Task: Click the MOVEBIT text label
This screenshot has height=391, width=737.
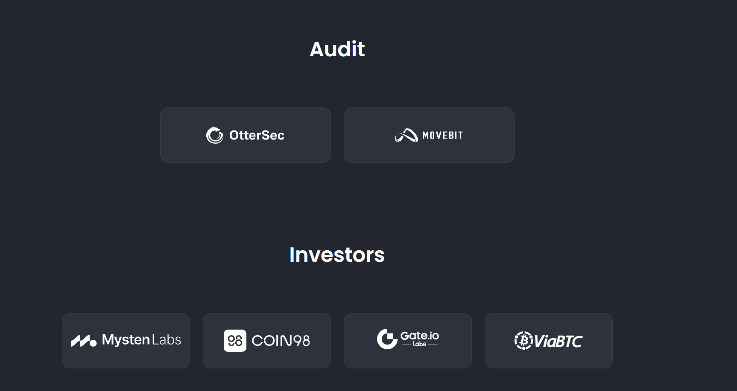Action: (x=442, y=136)
